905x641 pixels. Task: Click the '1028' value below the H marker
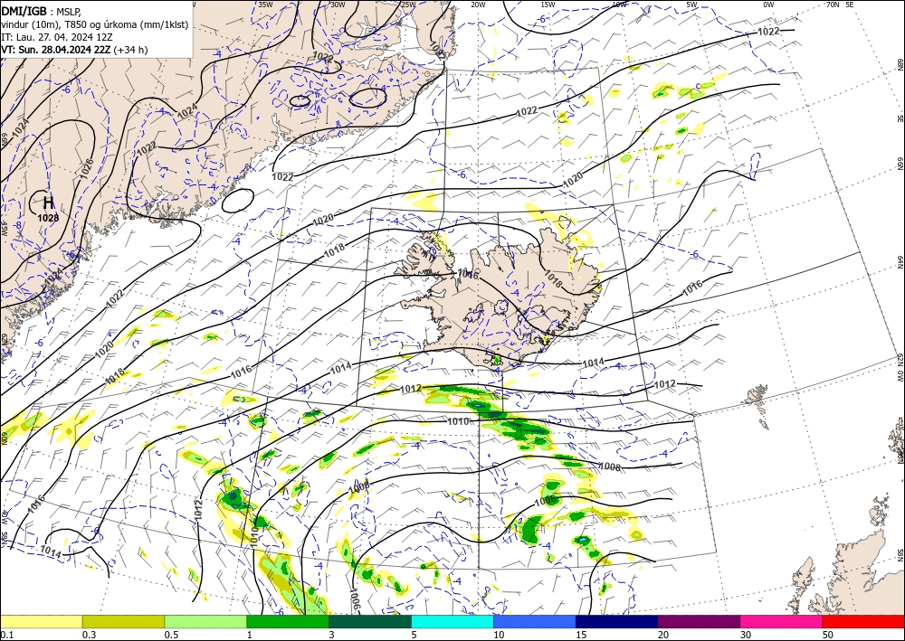[48, 218]
